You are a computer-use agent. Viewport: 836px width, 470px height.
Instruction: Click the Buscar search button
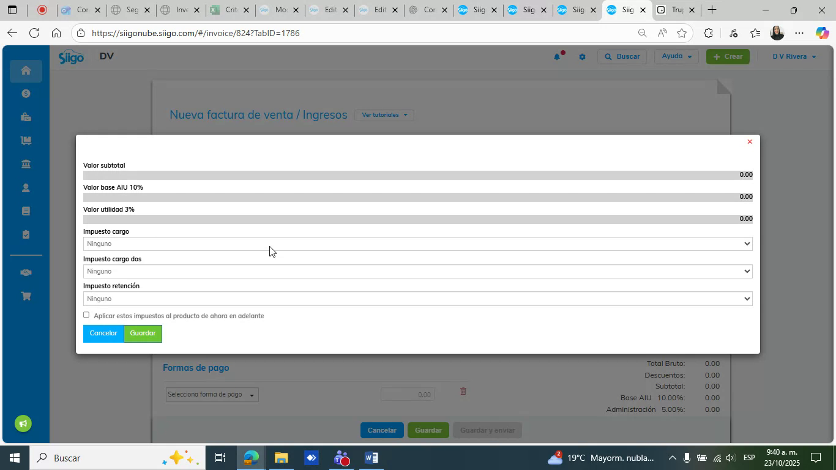622,56
